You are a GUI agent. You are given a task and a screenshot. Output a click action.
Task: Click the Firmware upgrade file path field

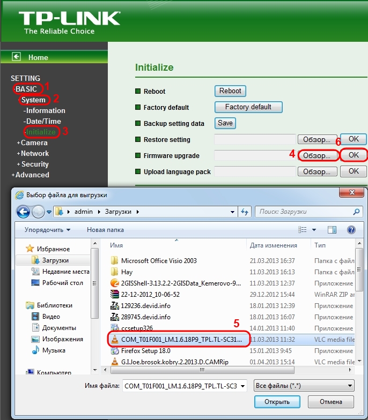255,155
